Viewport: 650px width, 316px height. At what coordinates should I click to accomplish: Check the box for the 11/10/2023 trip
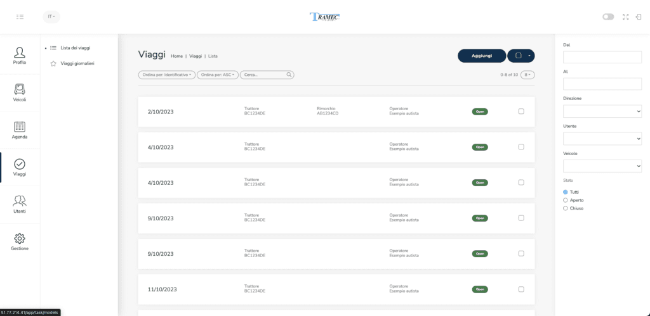(521, 289)
